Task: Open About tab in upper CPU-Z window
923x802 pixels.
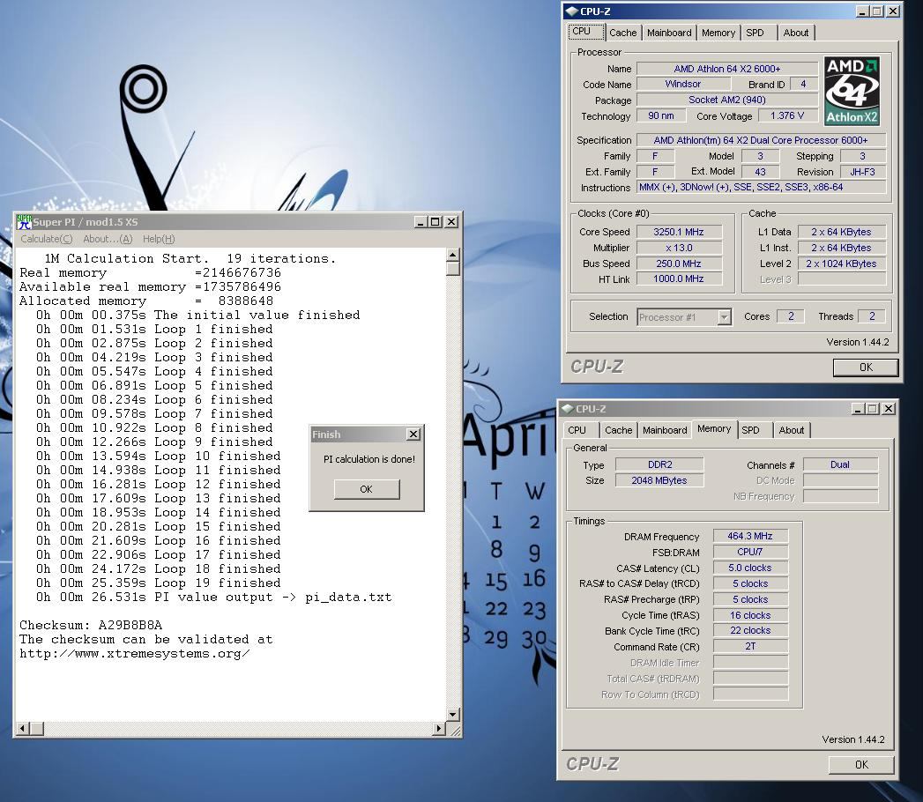Action: pyautogui.click(x=796, y=33)
